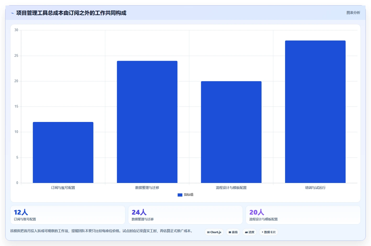Click the 20人 value in third card
Image resolution: width=371 pixels, height=246 pixels.
[257, 212]
